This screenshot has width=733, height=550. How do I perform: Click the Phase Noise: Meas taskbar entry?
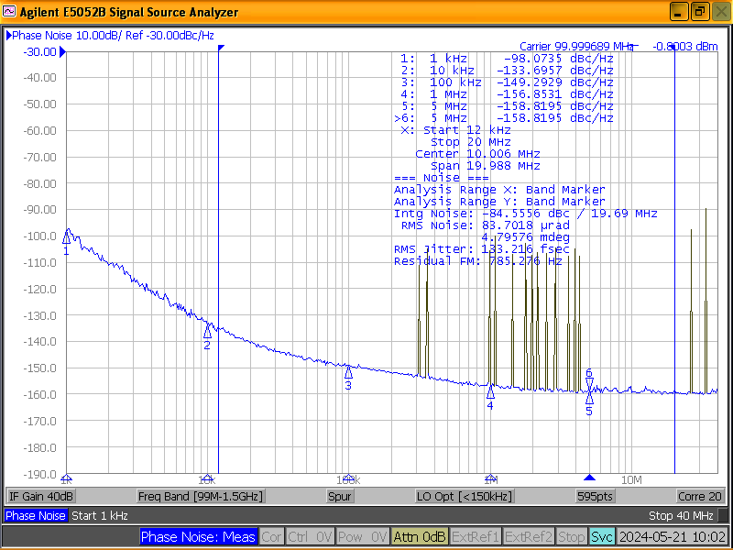pos(198,538)
